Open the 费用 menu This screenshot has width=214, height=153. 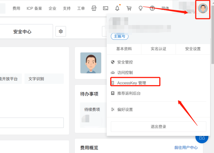(x=16, y=8)
